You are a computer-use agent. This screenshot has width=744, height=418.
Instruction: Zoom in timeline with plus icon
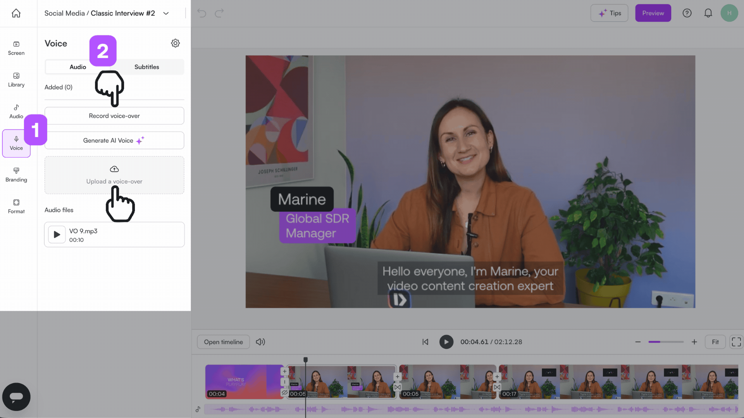(694, 342)
